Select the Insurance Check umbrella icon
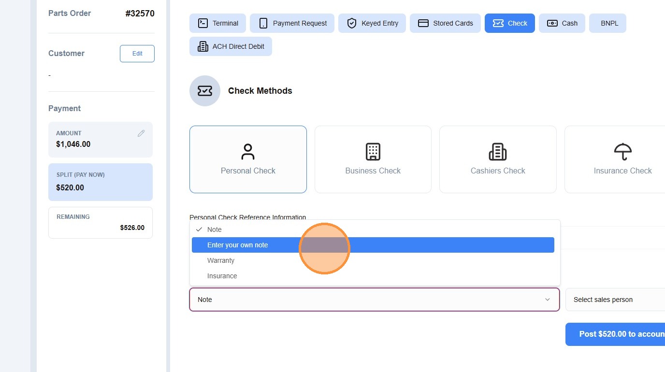The width and height of the screenshot is (665, 372). point(622,152)
